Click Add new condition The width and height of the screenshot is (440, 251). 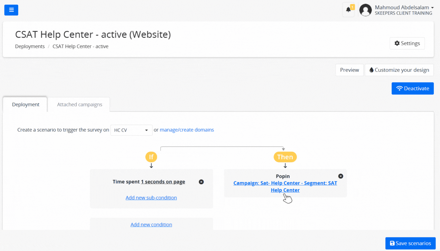[151, 225]
